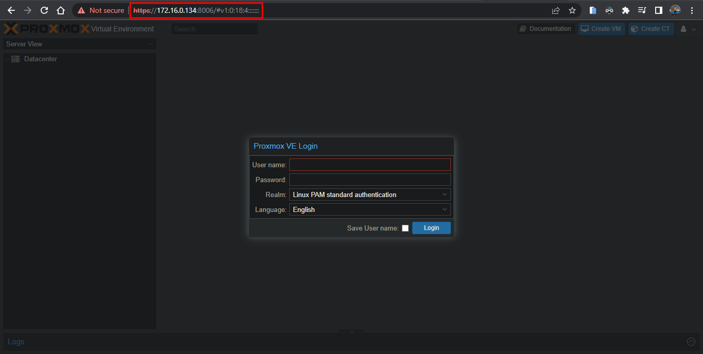
Task: Open the browser Extensions puzzle icon
Action: 625,10
